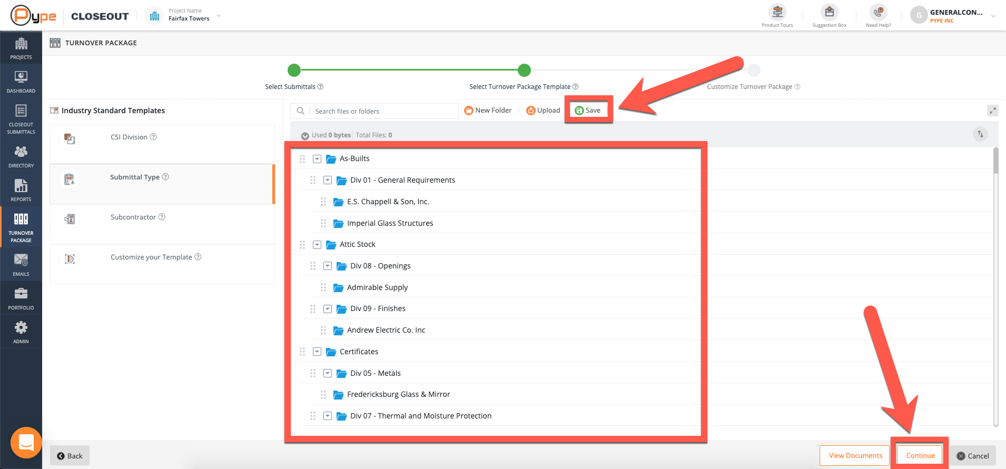The height and width of the screenshot is (469, 1006).
Task: Collapse Div 01 - General Requirements folder
Action: (328, 180)
